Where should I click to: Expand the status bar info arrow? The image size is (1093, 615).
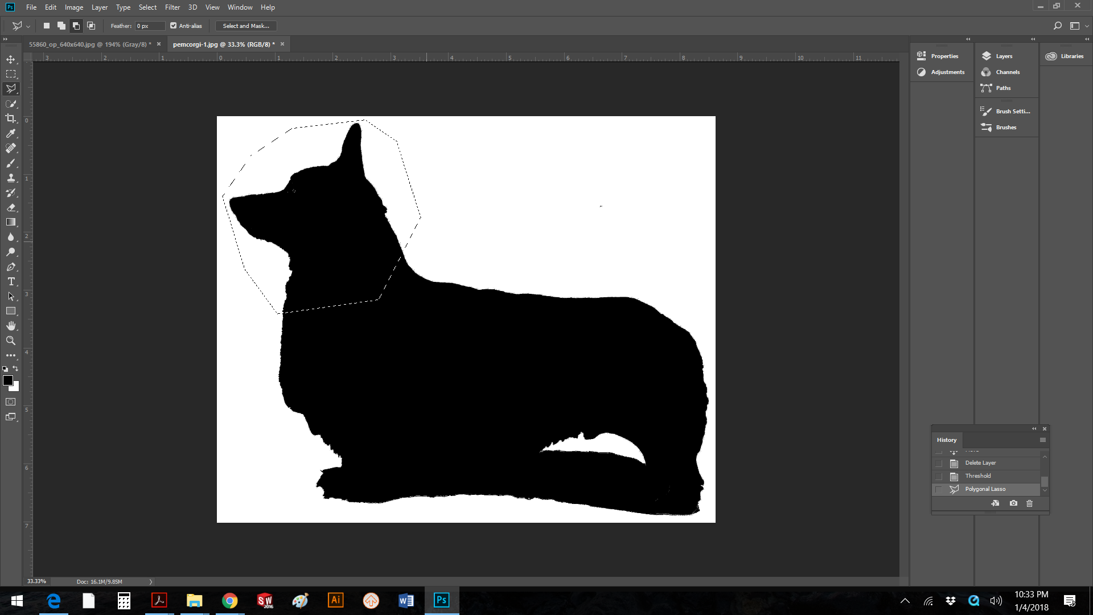tap(151, 581)
